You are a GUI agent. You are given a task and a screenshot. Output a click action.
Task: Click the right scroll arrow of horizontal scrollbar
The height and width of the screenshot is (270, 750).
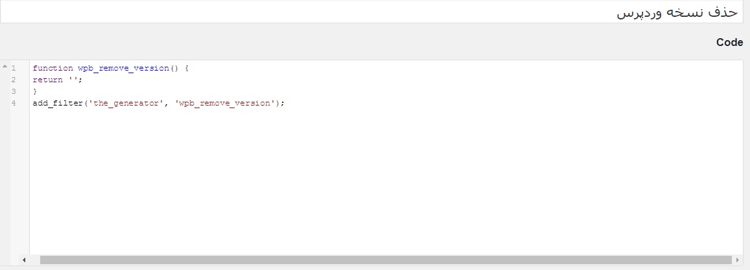click(738, 260)
